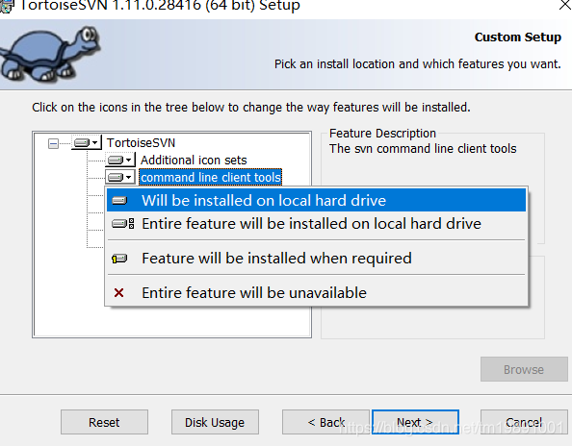
Task: Click the entire-feature drive icon with sub-items
Action: click(x=123, y=224)
